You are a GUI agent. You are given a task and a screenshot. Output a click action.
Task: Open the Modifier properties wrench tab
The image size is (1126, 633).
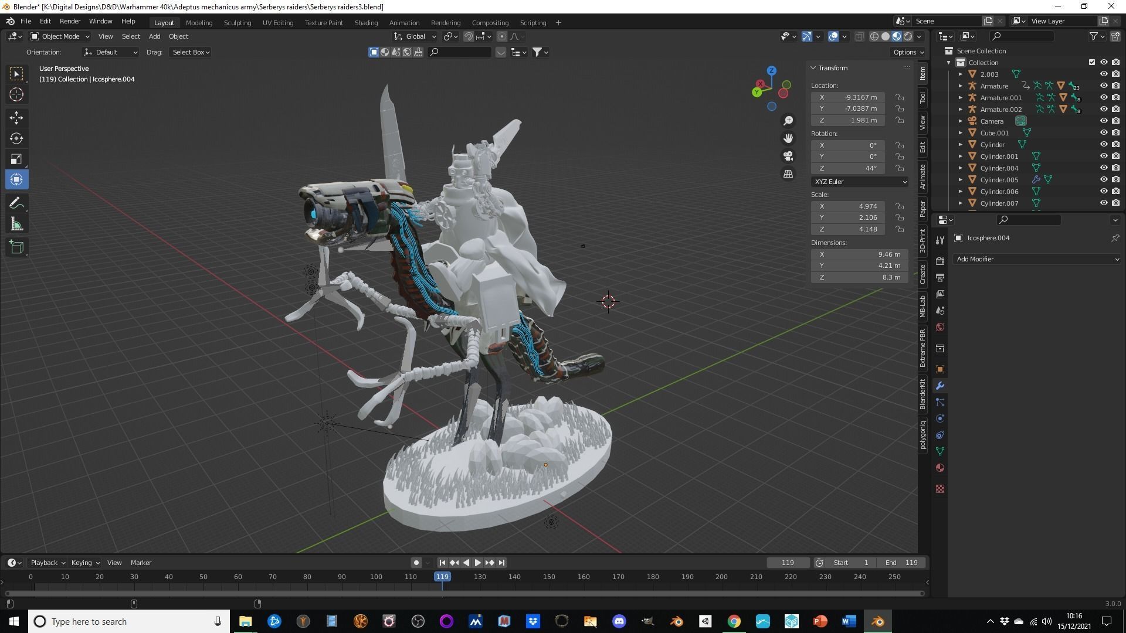940,386
